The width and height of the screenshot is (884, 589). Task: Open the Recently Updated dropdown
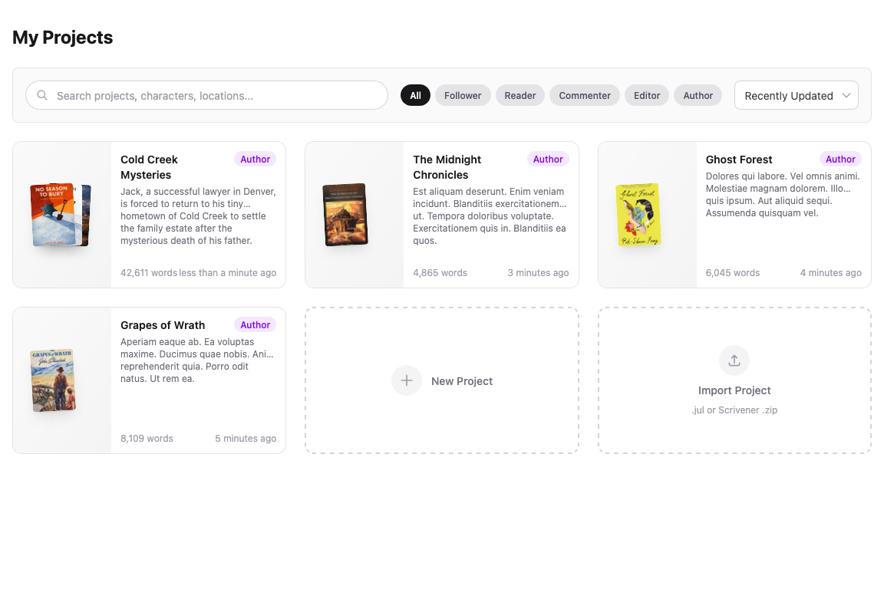coord(796,95)
